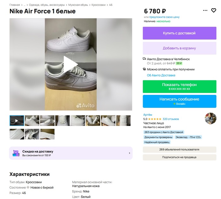Add listing to favorites with heart icon

[214, 10]
